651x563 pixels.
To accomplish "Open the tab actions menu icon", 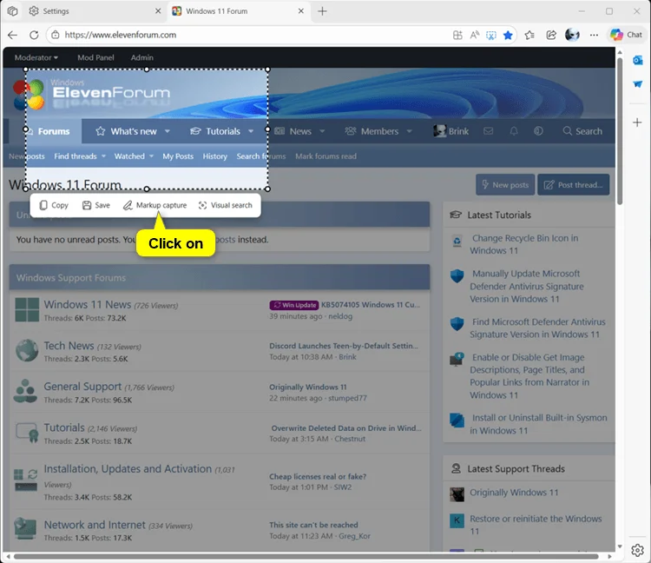I will 12,11.
